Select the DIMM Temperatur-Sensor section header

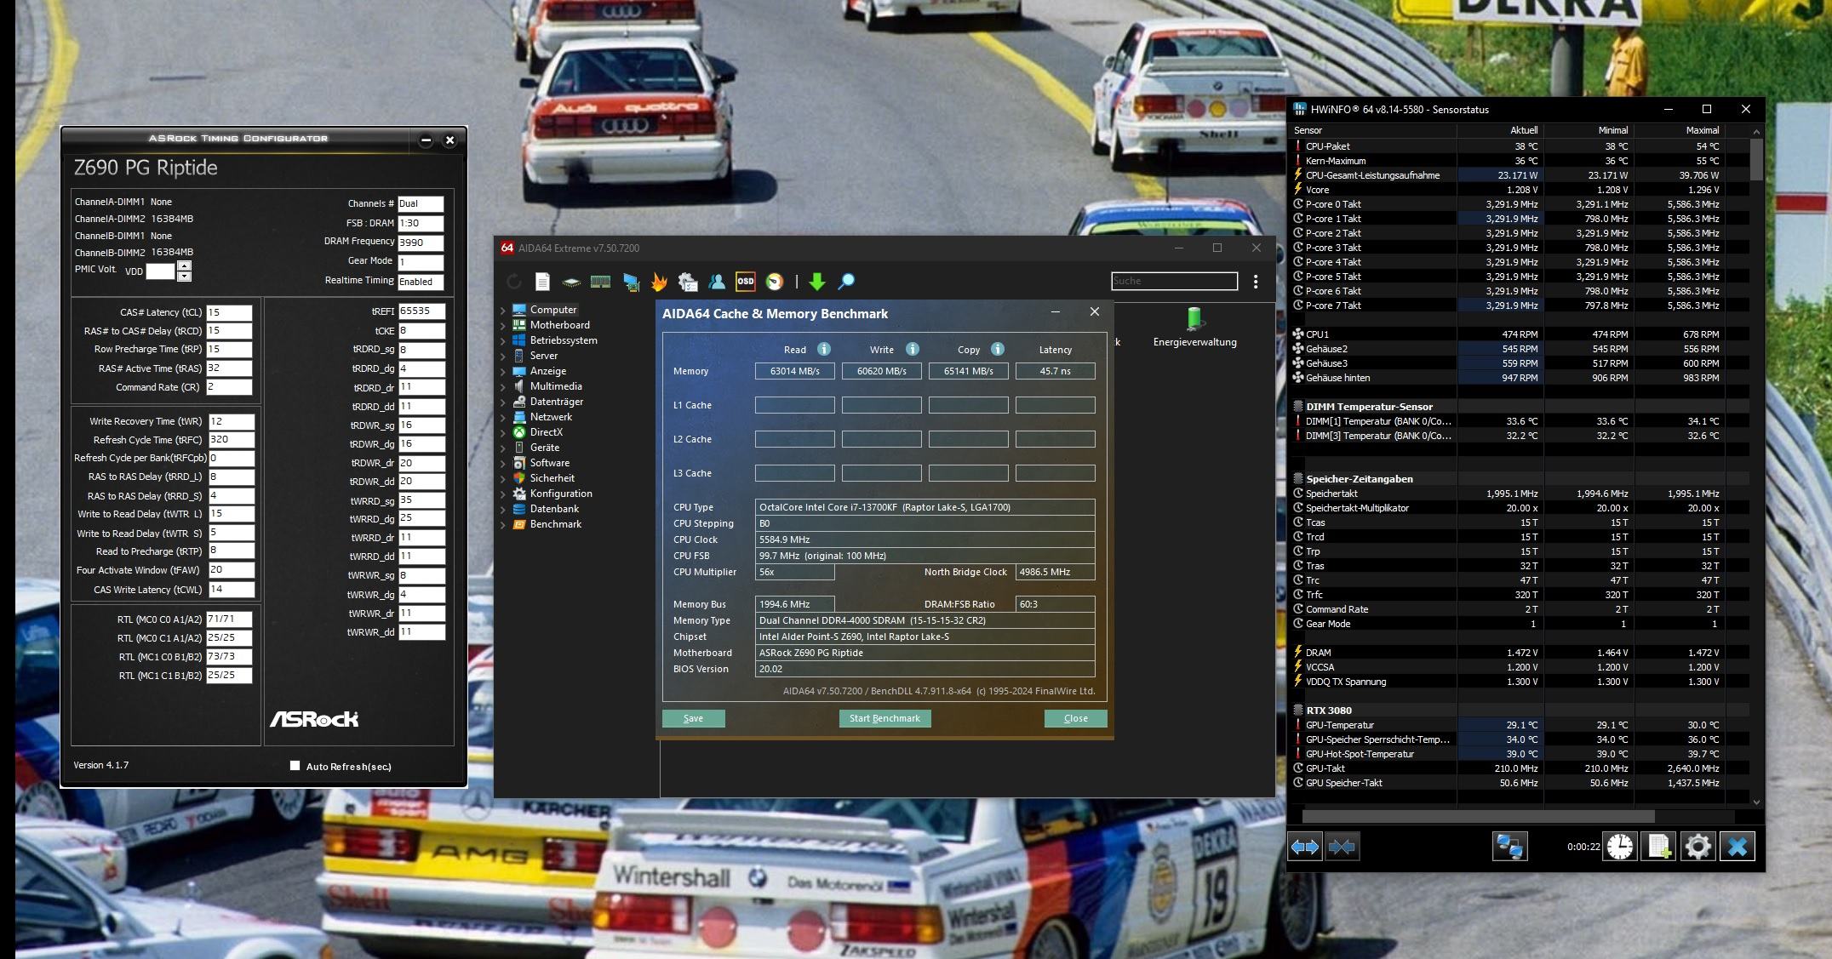pyautogui.click(x=1369, y=407)
